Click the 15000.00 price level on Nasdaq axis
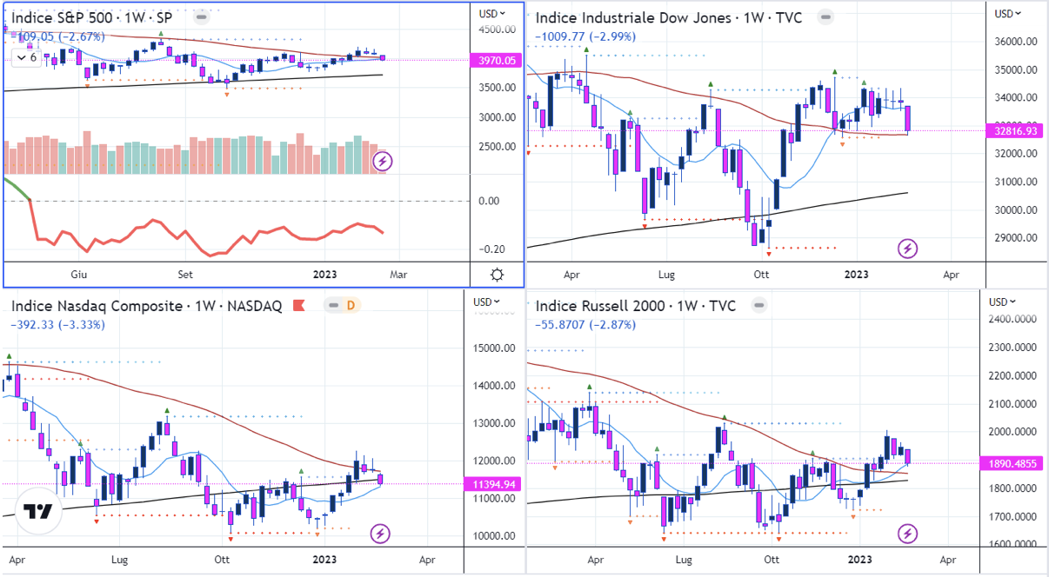 (x=495, y=348)
